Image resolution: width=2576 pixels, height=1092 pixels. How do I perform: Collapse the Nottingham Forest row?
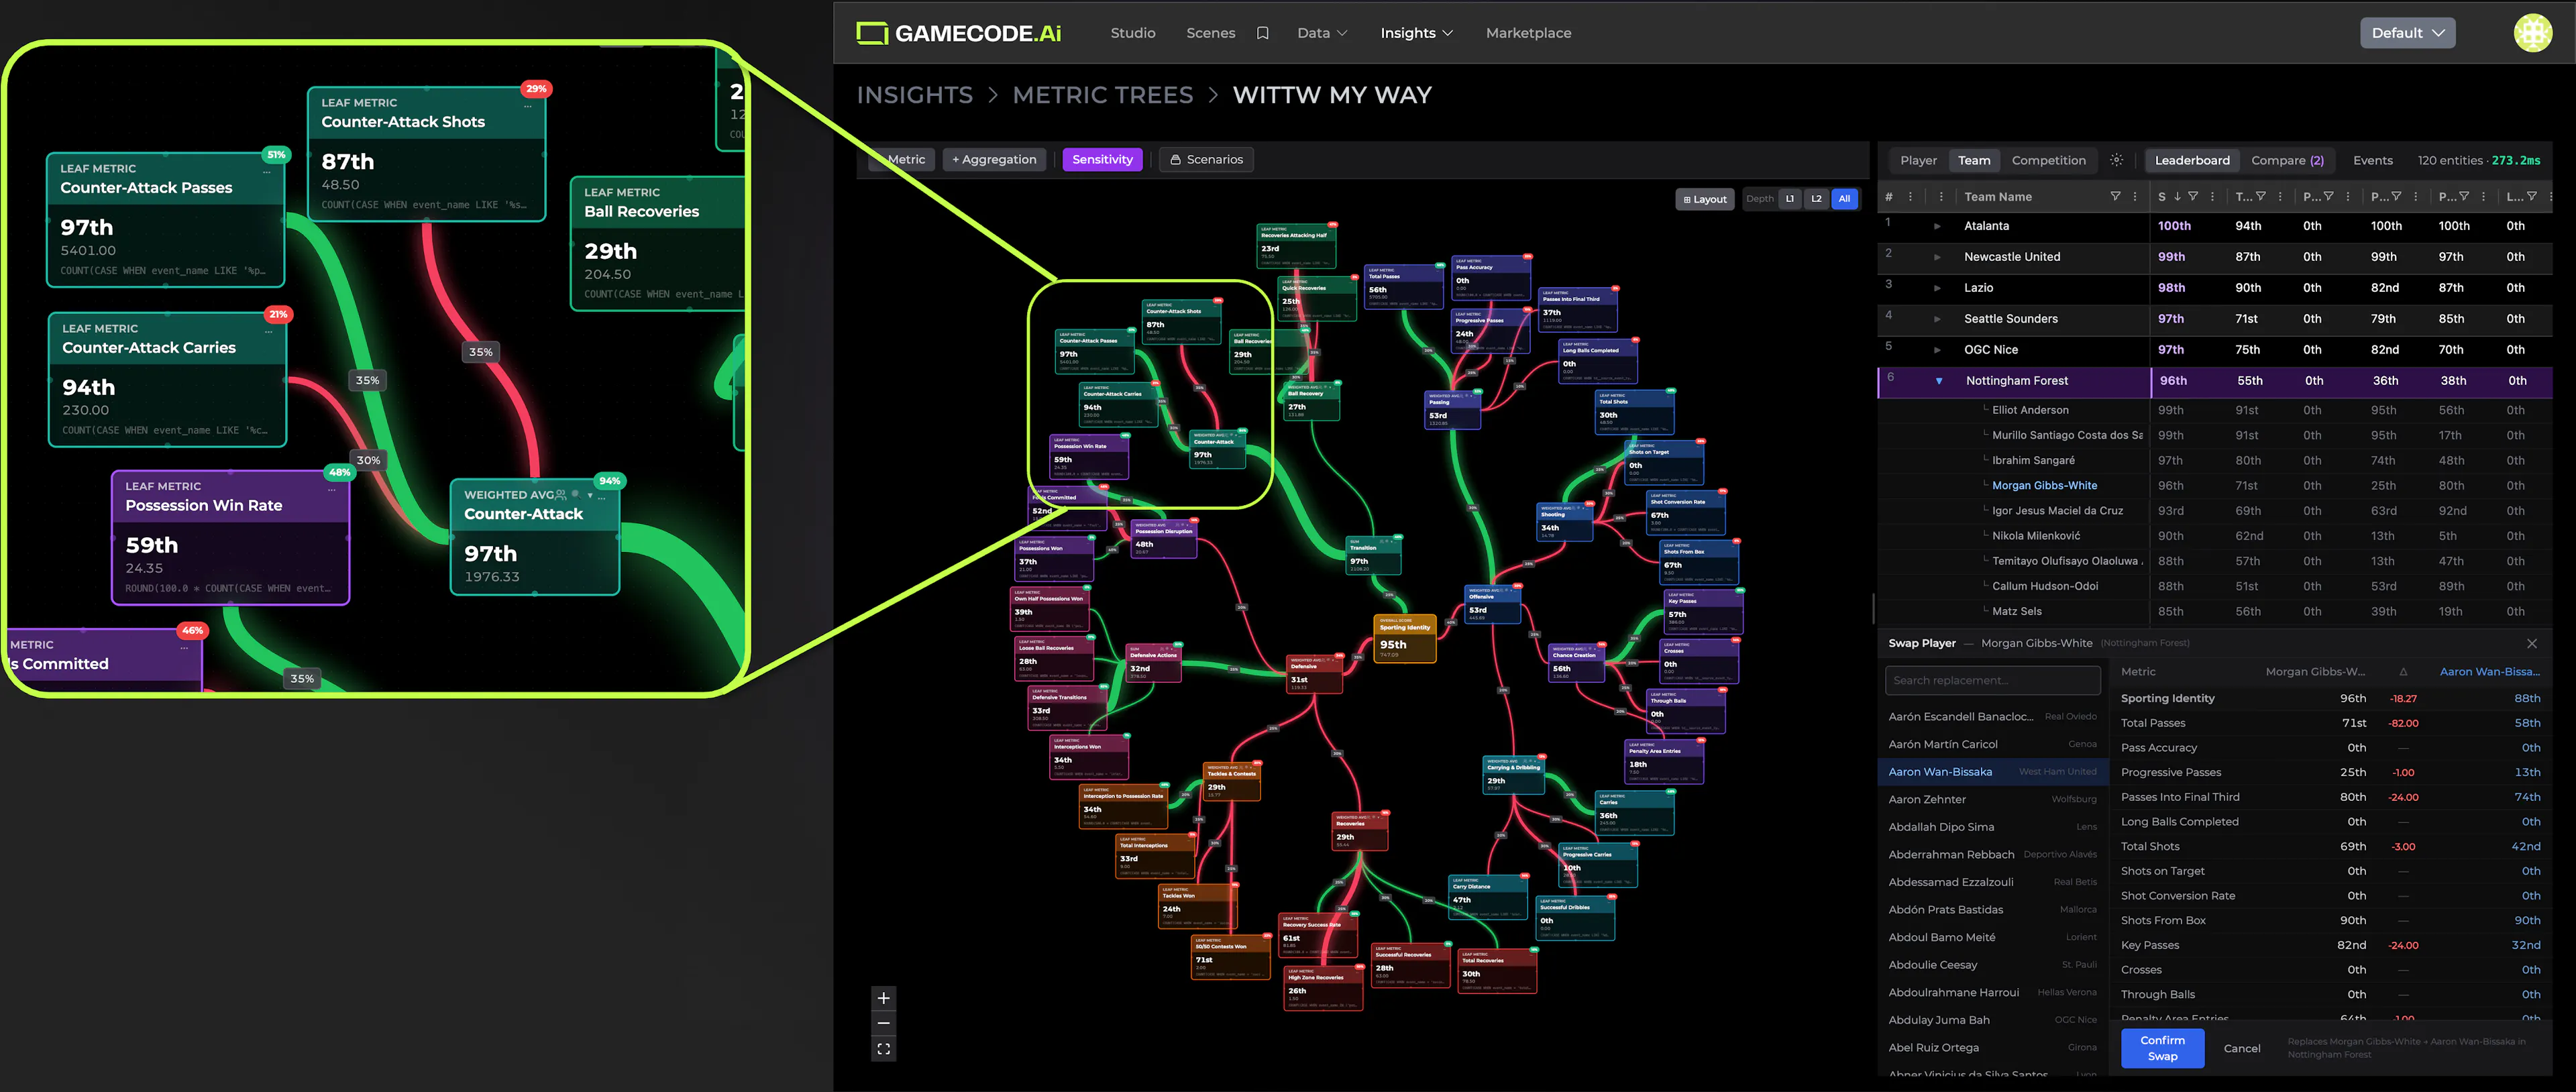point(1938,381)
